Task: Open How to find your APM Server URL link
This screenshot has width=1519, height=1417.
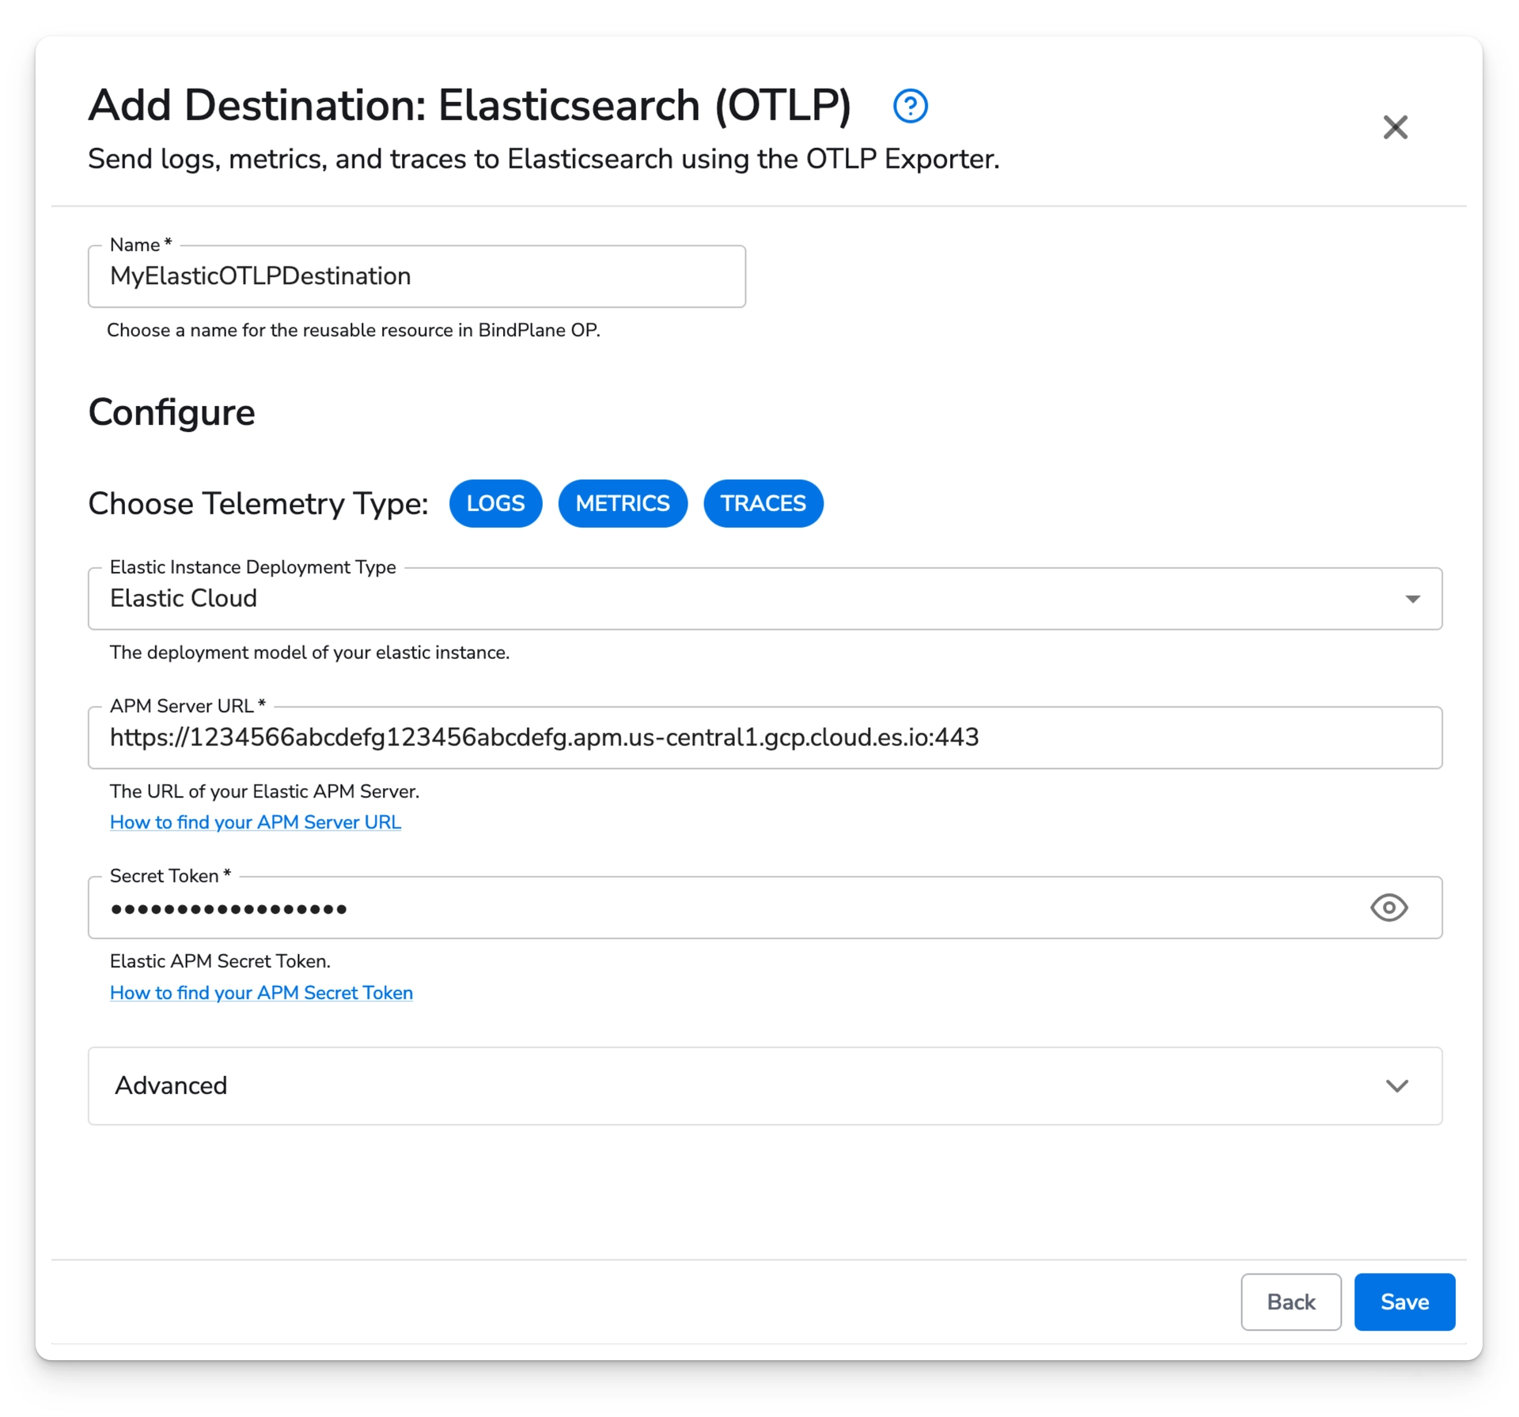Action: click(256, 823)
